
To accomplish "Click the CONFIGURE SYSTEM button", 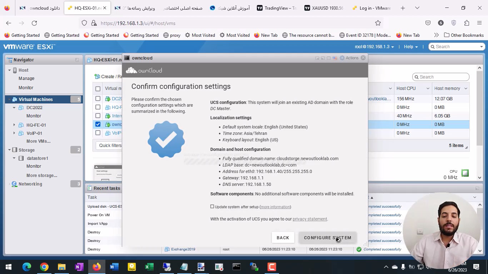I will coord(328,238).
